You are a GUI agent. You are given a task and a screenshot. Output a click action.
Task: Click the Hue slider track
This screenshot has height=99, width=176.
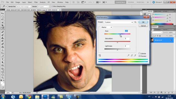pos(117,34)
